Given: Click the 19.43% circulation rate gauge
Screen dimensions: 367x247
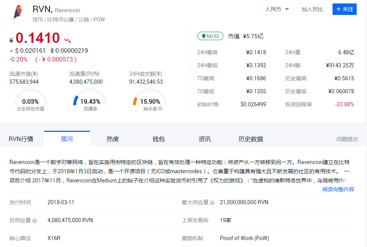Looking at the screenshot, I should click(90, 99).
